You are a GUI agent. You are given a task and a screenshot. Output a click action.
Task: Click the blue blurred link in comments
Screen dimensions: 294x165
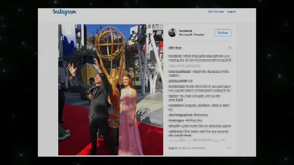coord(194,121)
